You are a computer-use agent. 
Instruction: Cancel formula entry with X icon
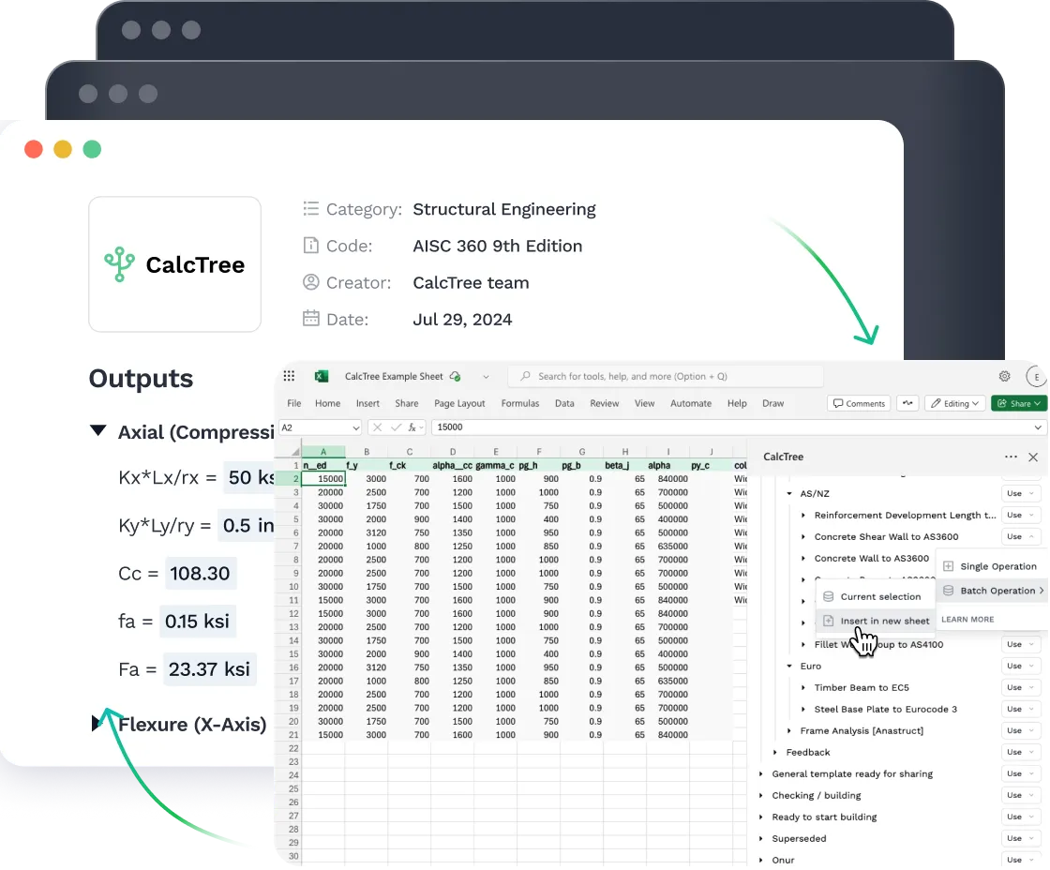[x=378, y=427]
